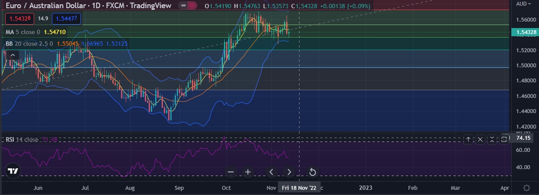Viewport: 539px width, 195px height.
Task: Open chart settings via the gear icon
Action: [527, 188]
